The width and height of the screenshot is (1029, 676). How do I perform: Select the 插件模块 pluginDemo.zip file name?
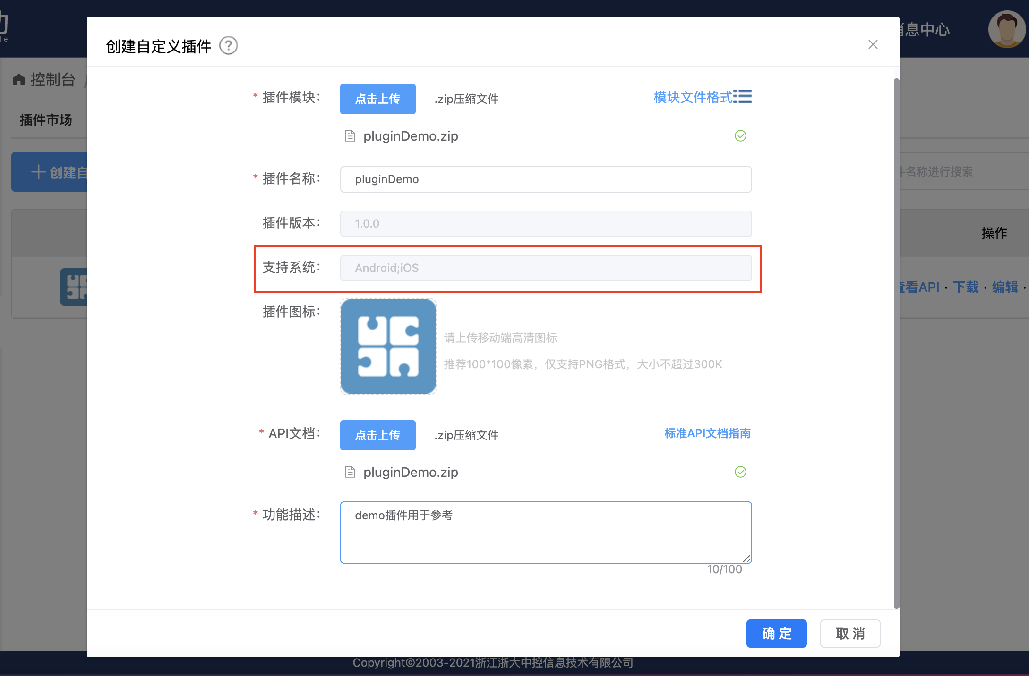(x=411, y=136)
